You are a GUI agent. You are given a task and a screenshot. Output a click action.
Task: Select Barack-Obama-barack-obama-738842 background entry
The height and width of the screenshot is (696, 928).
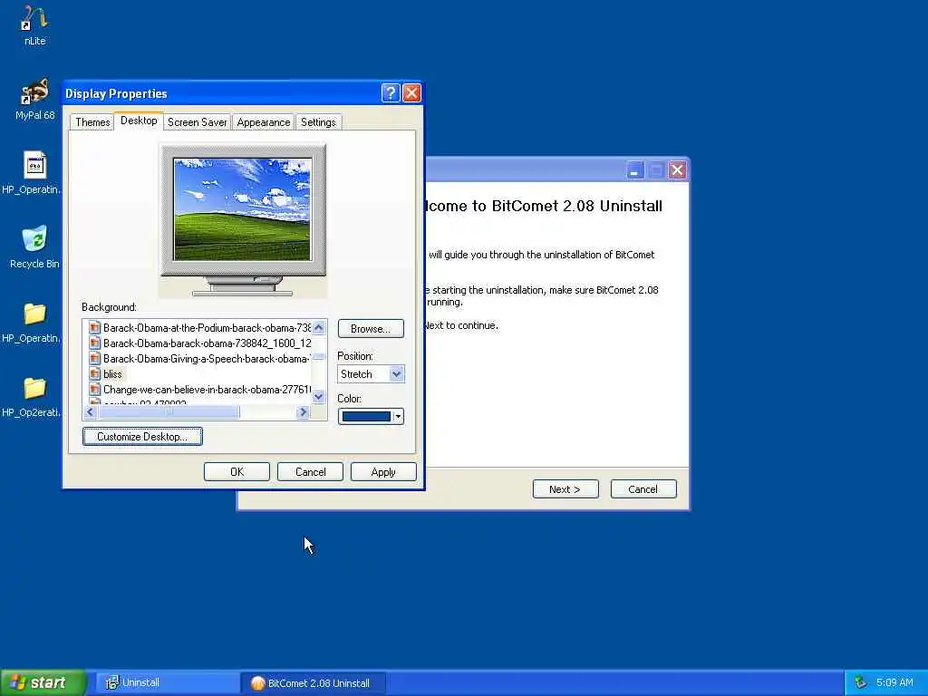point(199,343)
